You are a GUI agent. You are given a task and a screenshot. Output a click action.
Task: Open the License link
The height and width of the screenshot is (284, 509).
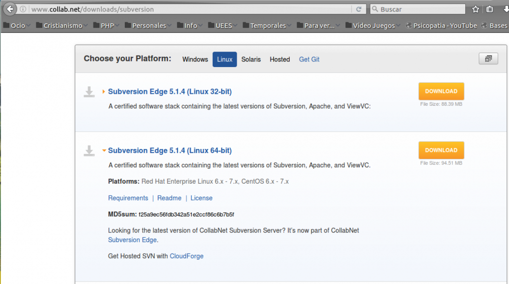pos(201,198)
